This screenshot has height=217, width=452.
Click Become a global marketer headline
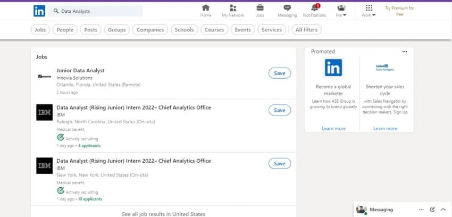click(x=333, y=90)
